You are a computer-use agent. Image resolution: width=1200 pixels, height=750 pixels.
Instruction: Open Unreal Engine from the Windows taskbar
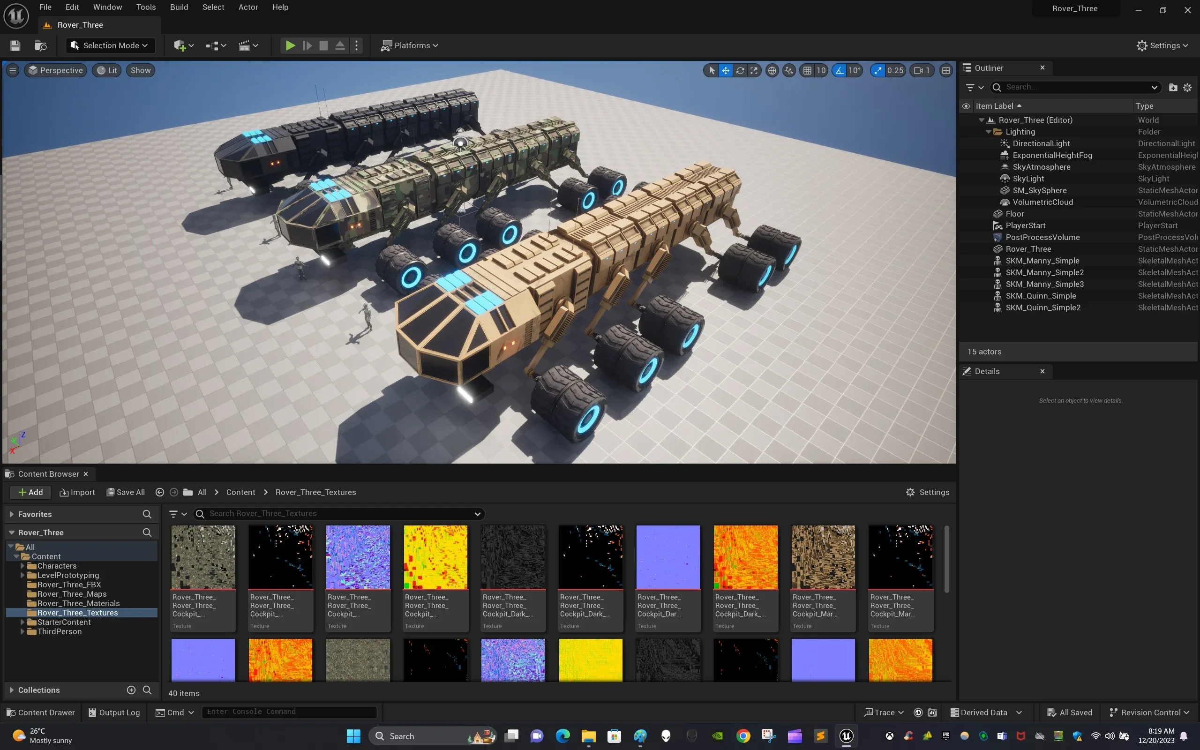[846, 735]
